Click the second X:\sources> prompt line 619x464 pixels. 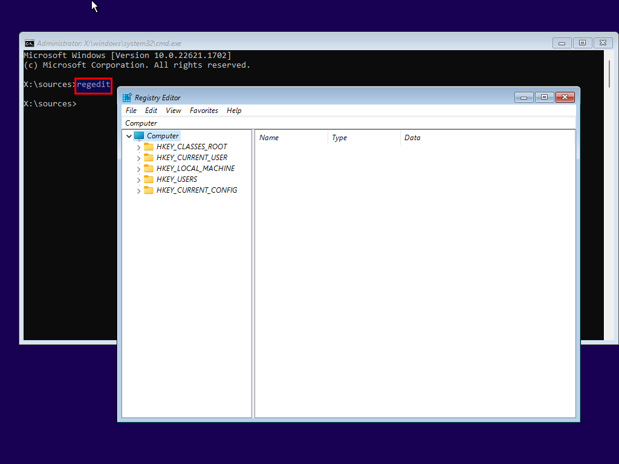(x=50, y=104)
